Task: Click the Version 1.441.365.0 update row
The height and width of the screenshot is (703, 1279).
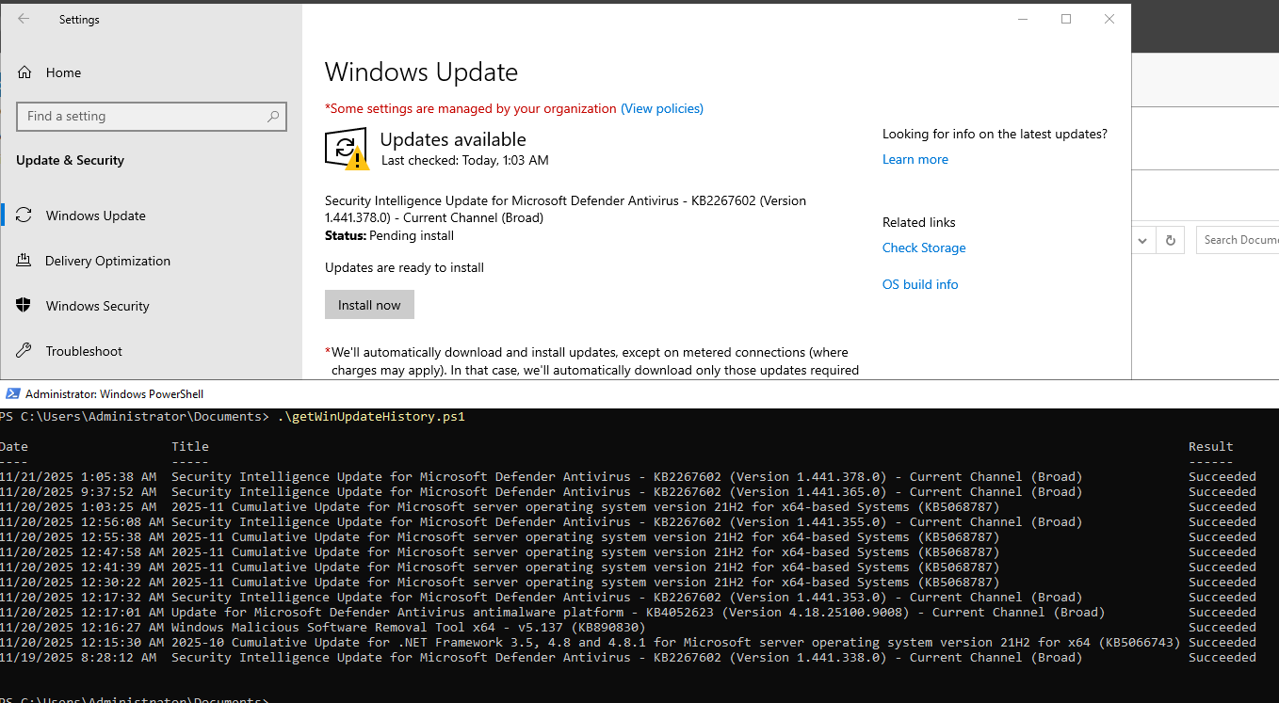Action: 628,491
